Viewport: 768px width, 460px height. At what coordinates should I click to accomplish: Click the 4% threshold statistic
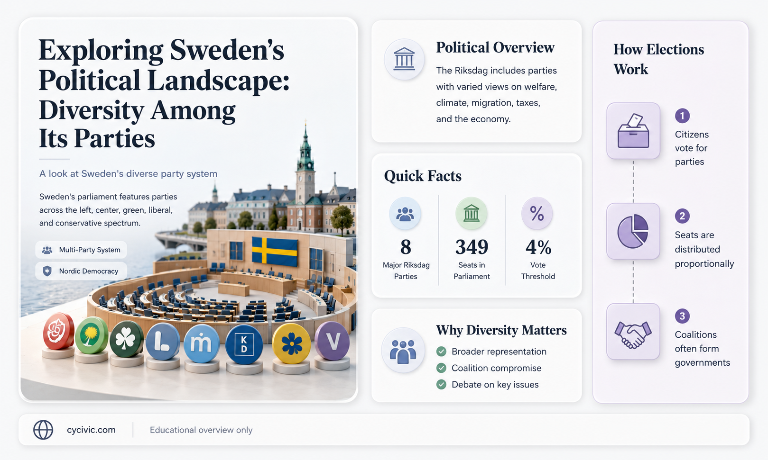tap(538, 247)
